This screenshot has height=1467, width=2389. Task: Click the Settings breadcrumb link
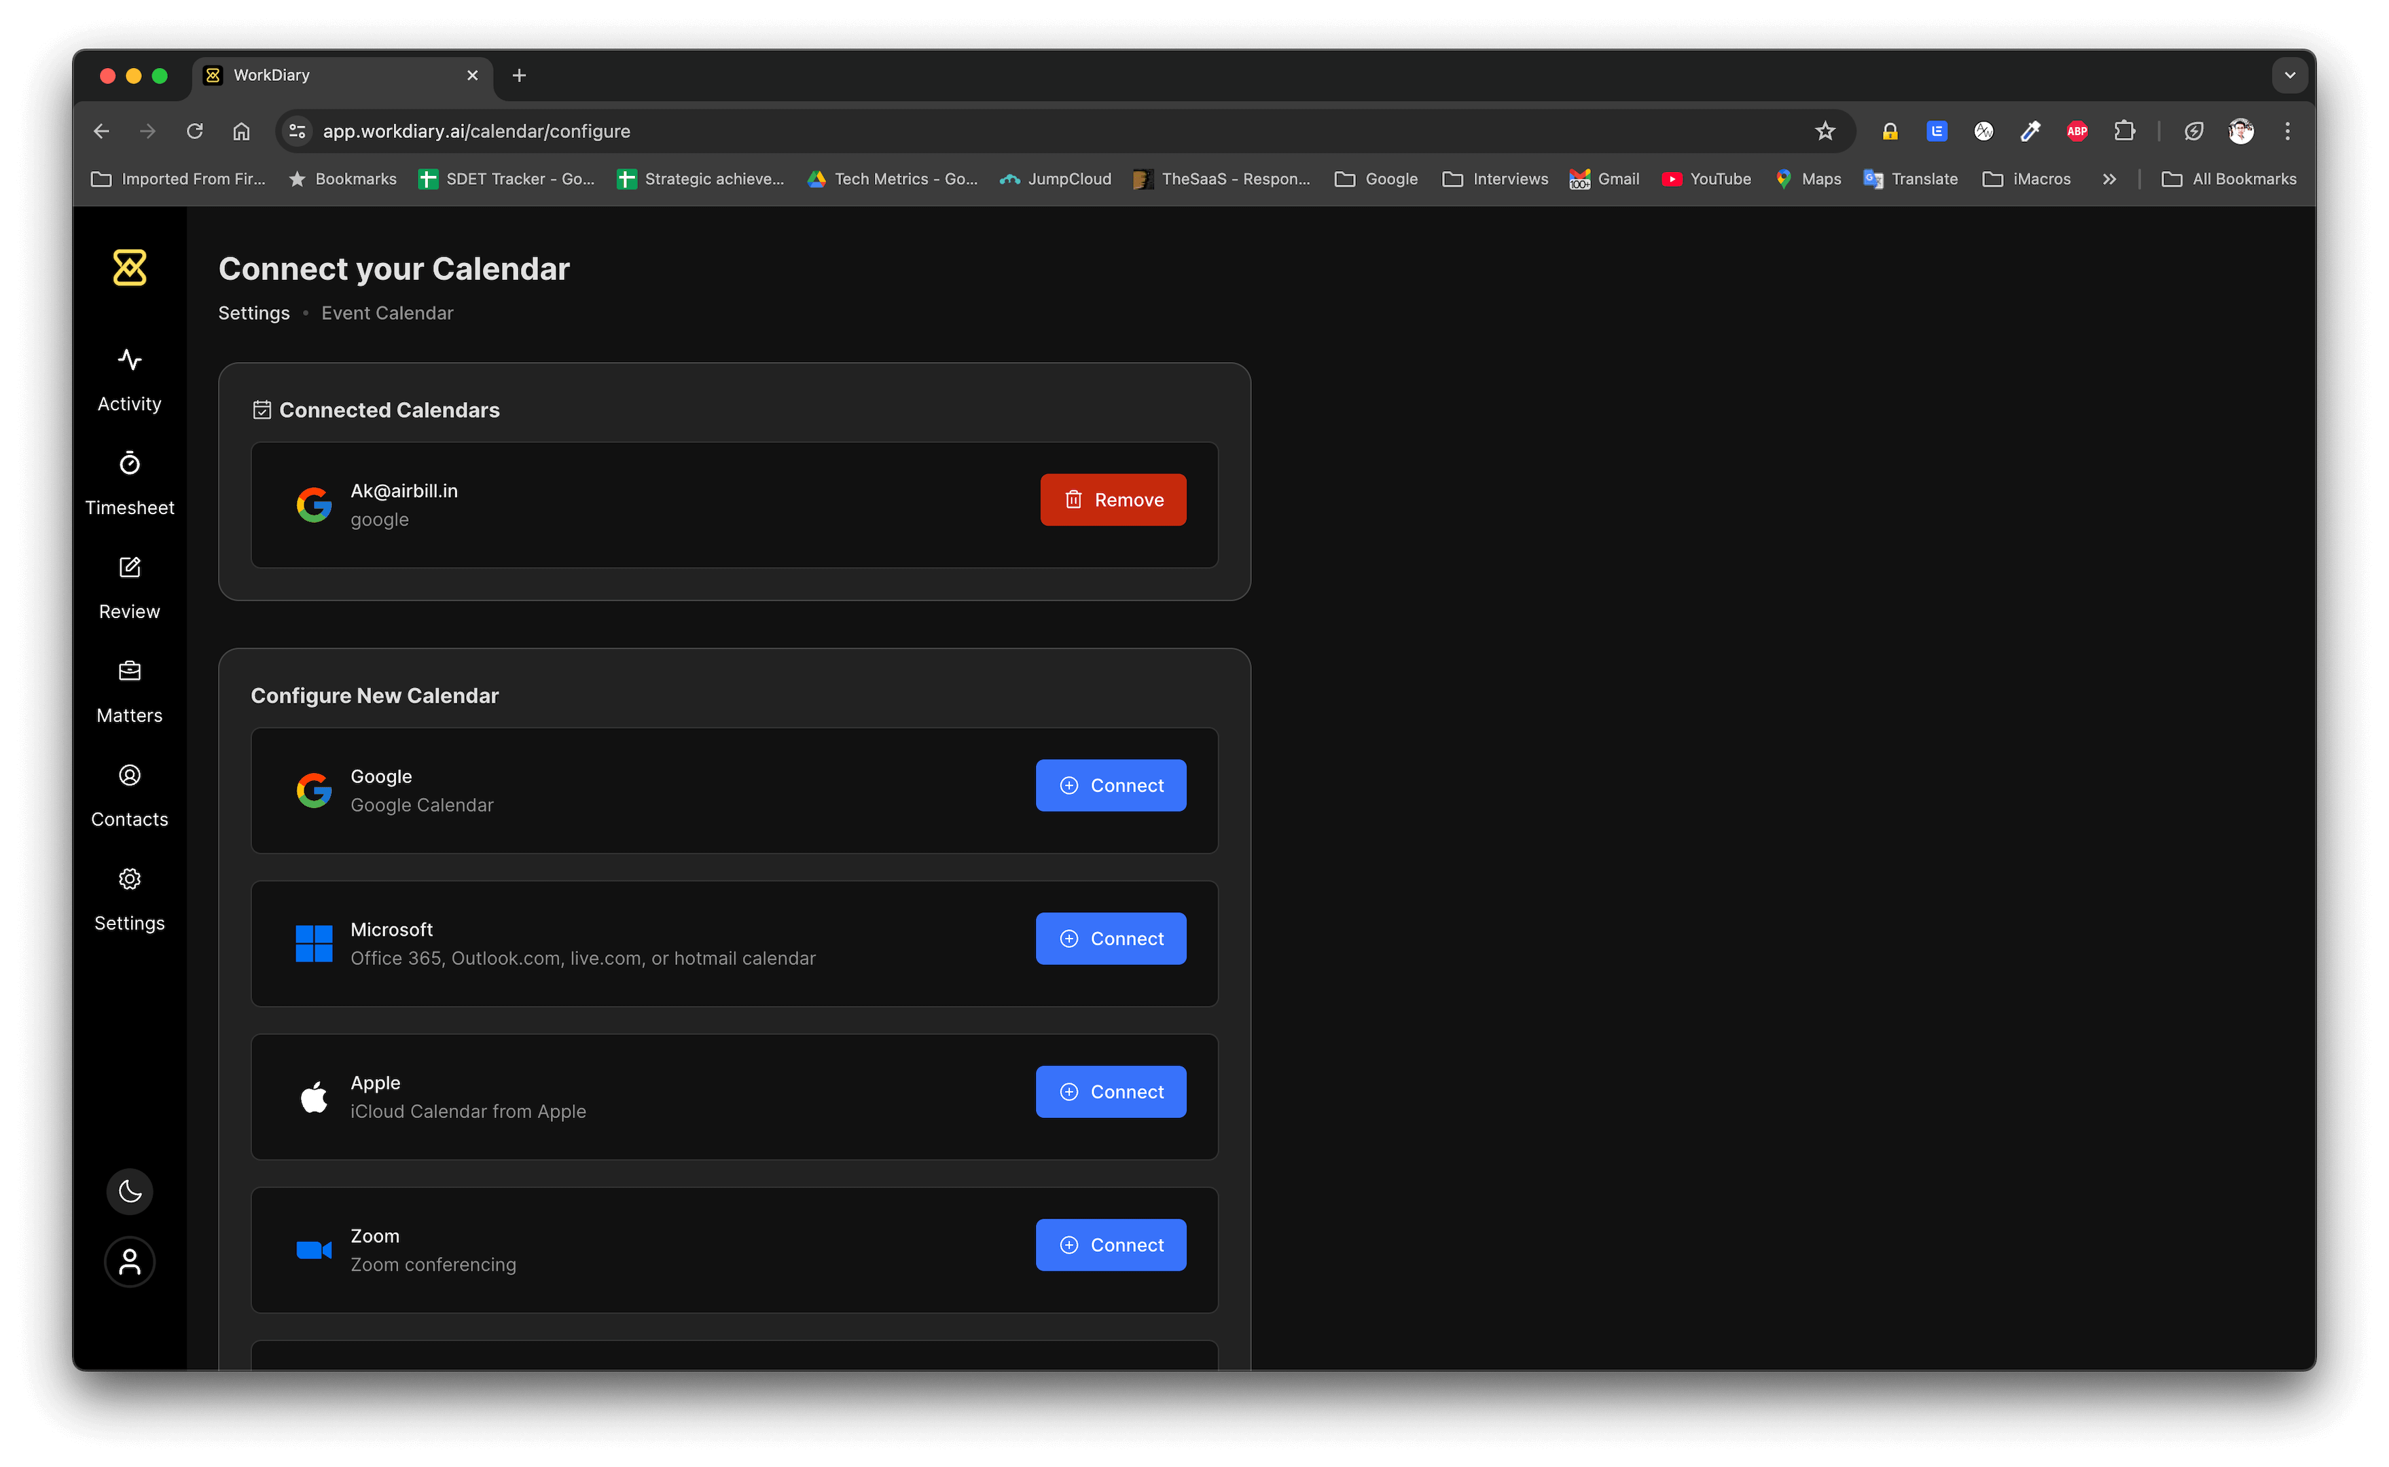pos(254,313)
